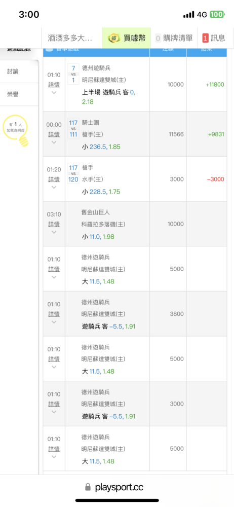The width and height of the screenshot is (234, 507).
Task: Expand details chevron for 騎士團 bet
Action: [54, 142]
